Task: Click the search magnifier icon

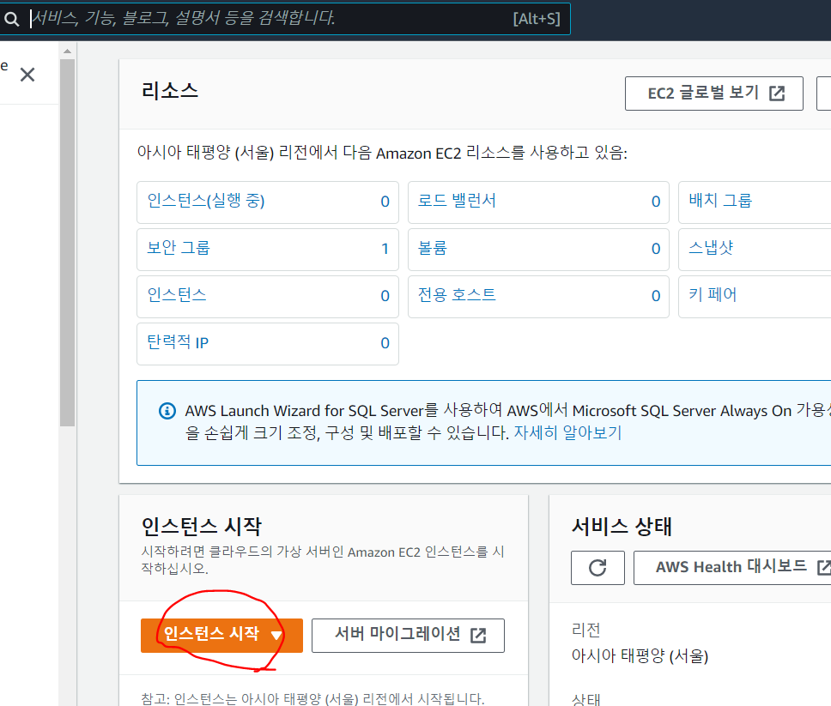Action: click(x=11, y=19)
